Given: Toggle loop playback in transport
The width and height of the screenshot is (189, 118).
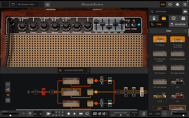Looking at the screenshot, I should point(87,114).
